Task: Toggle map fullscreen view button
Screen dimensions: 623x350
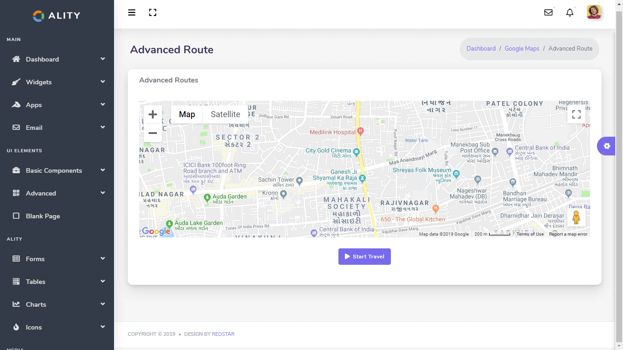Action: (x=576, y=114)
